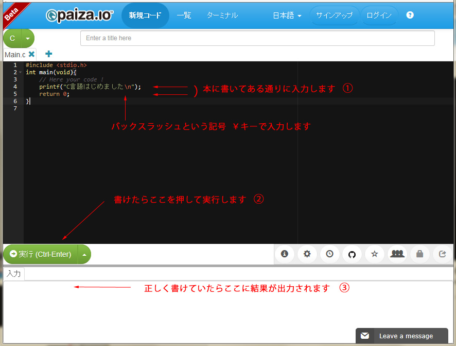
Task: Click the サインアップ button
Action: [335, 15]
